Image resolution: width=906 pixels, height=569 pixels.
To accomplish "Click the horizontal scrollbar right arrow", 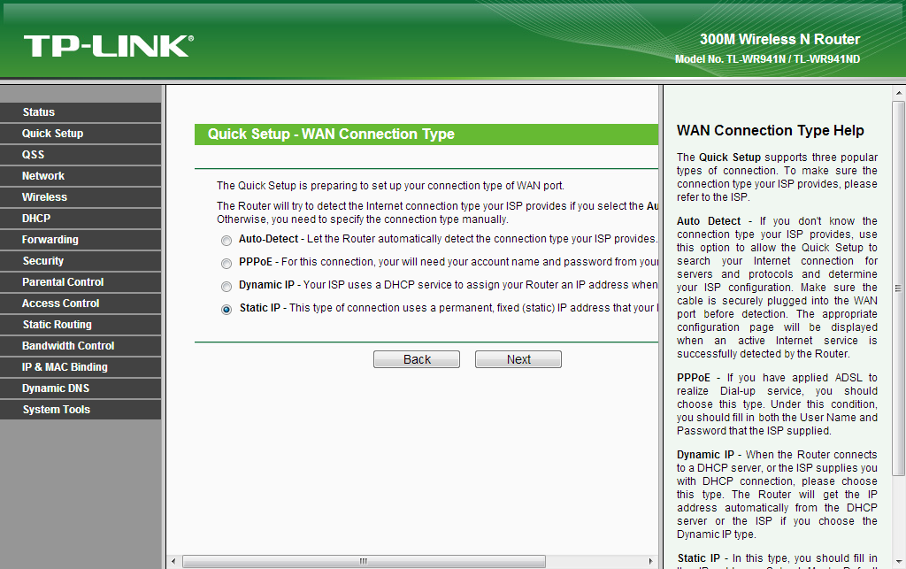I will 650,561.
